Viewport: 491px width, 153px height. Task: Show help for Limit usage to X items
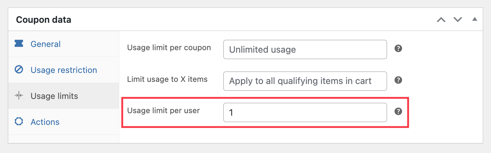pos(398,80)
